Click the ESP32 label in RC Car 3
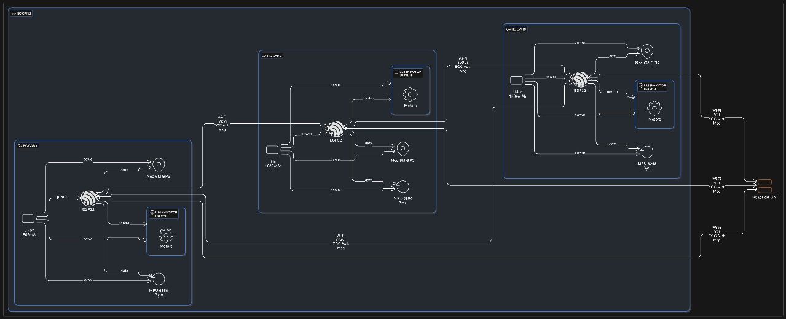This screenshot has width=786, height=319. (x=581, y=91)
